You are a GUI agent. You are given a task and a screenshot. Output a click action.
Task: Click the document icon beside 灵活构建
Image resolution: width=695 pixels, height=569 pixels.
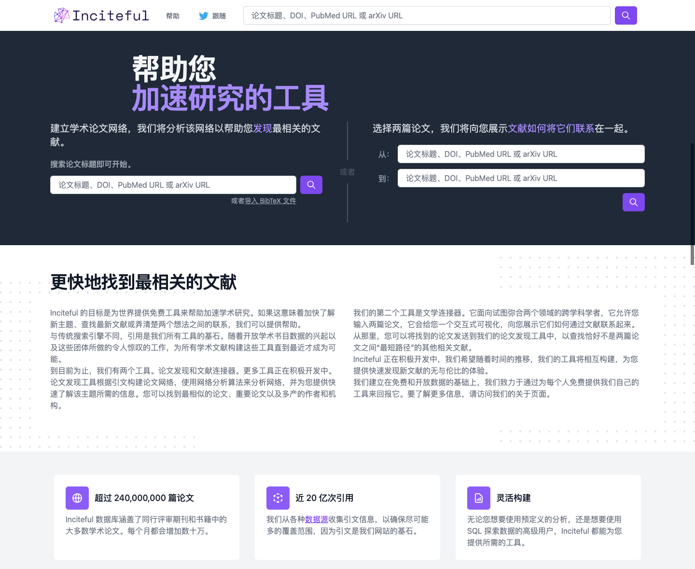pos(479,498)
